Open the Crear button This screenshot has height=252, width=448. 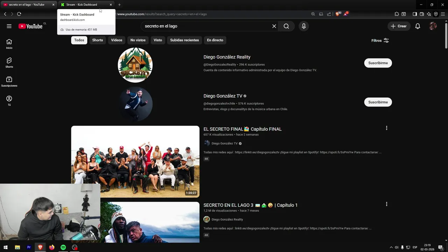399,26
